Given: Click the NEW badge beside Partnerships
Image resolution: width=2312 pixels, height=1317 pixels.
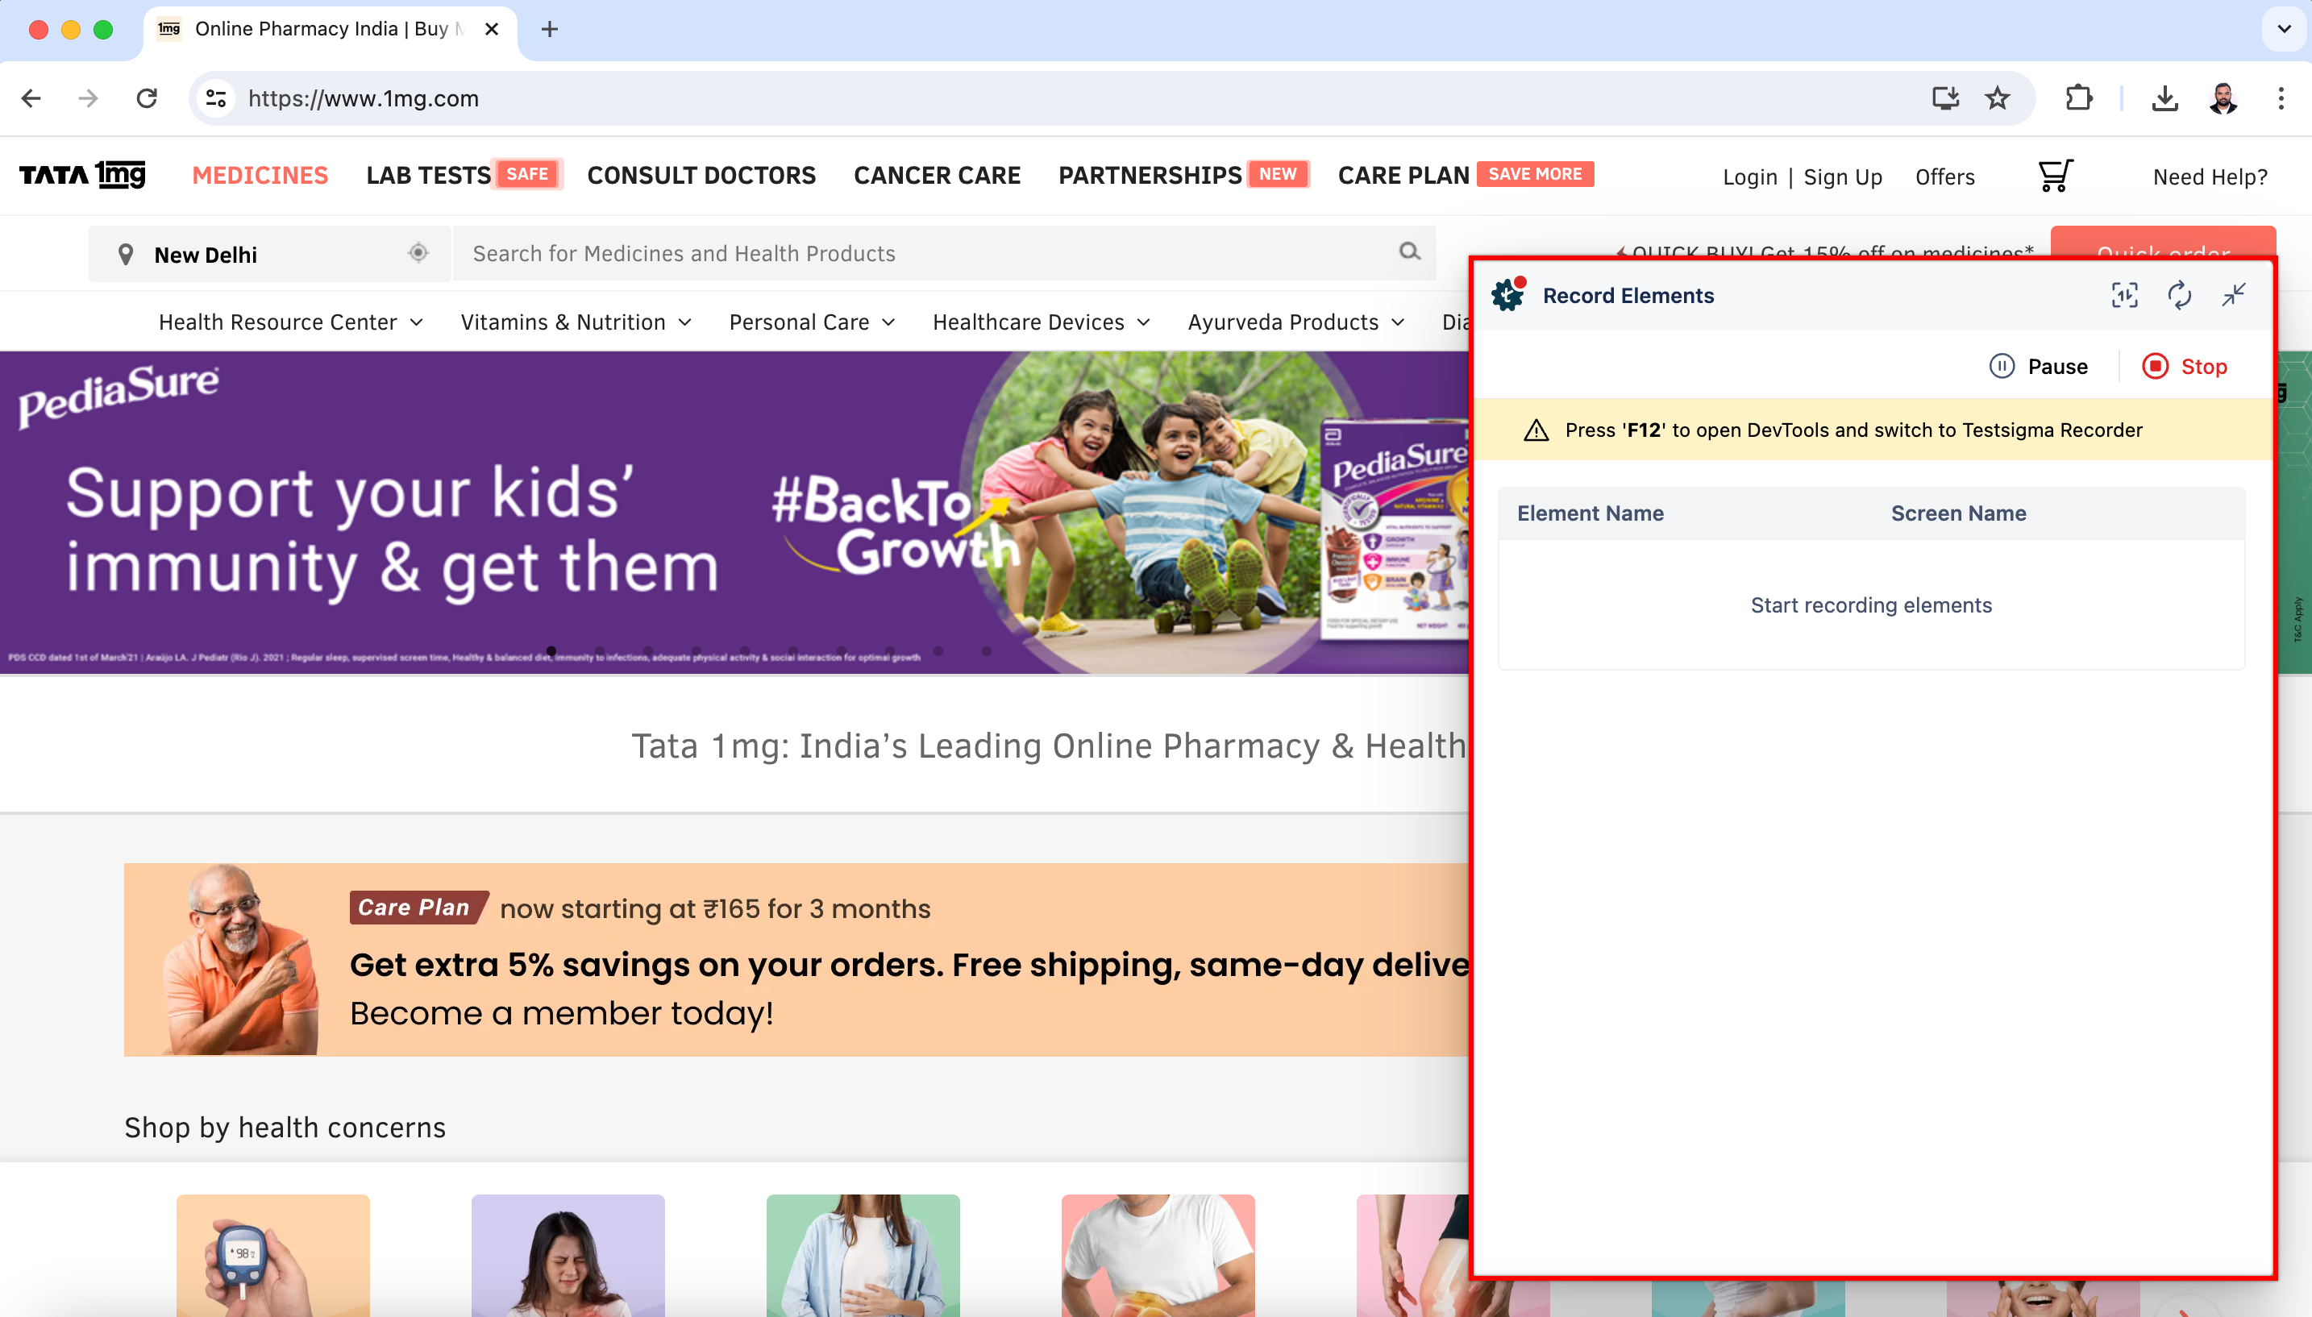Looking at the screenshot, I should pyautogui.click(x=1277, y=173).
